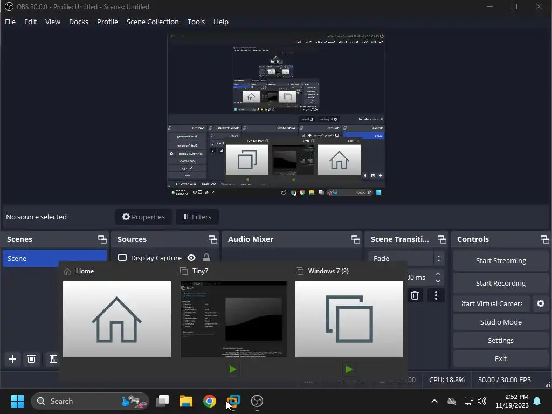
Task: Open Task View on the taskbar
Action: coord(162,401)
